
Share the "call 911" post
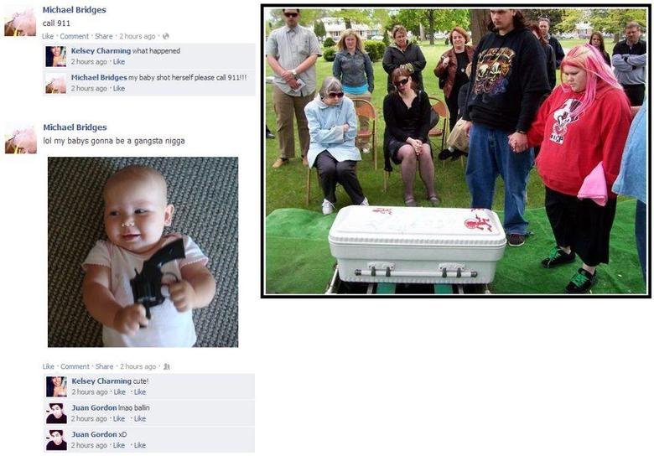(x=103, y=36)
